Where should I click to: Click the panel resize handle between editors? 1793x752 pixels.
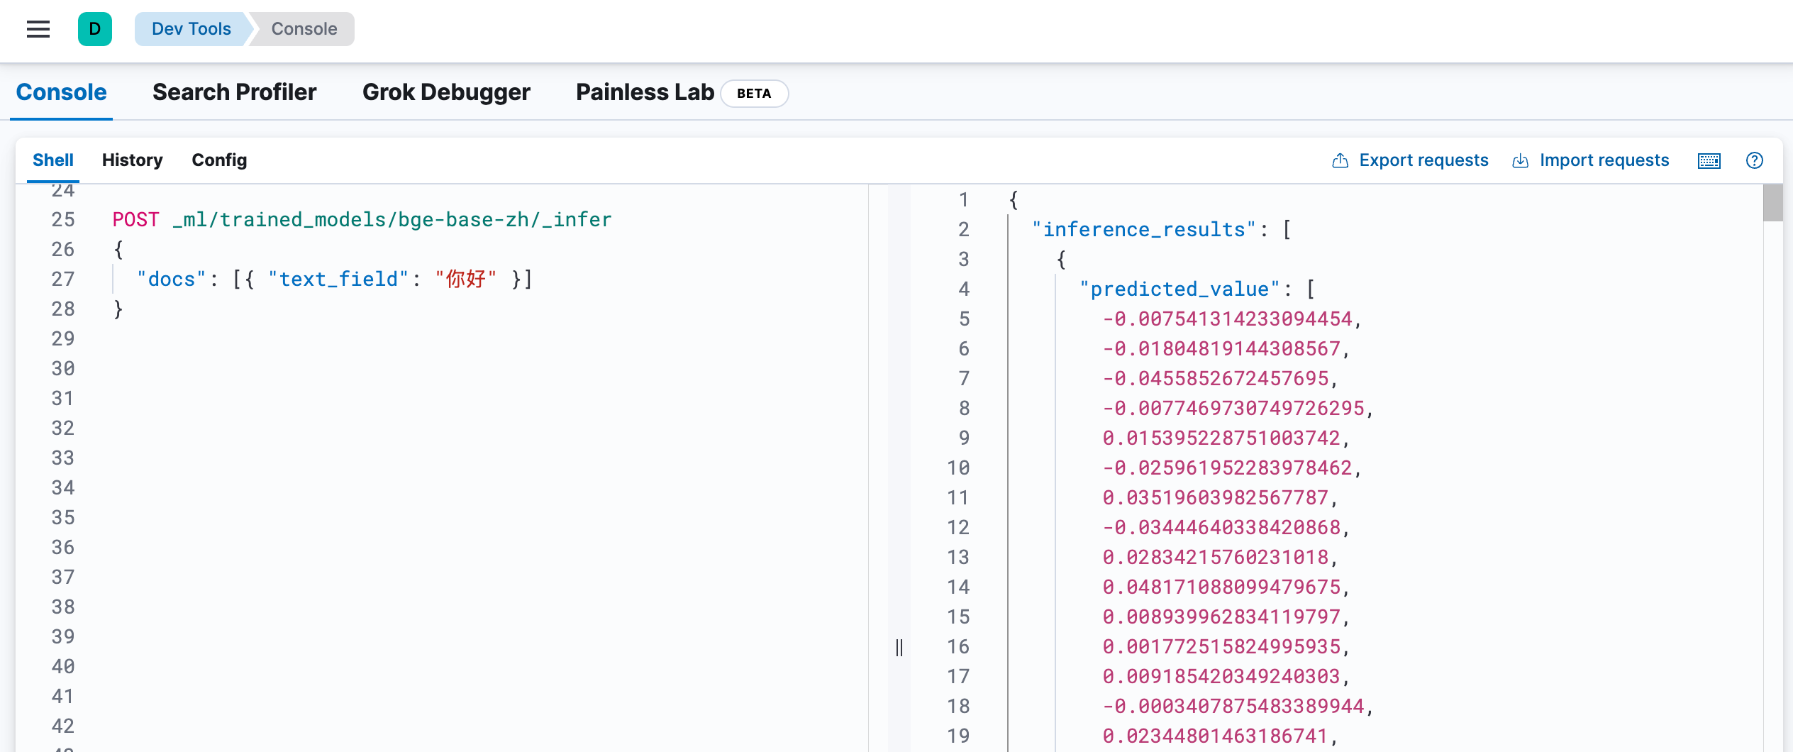(899, 647)
